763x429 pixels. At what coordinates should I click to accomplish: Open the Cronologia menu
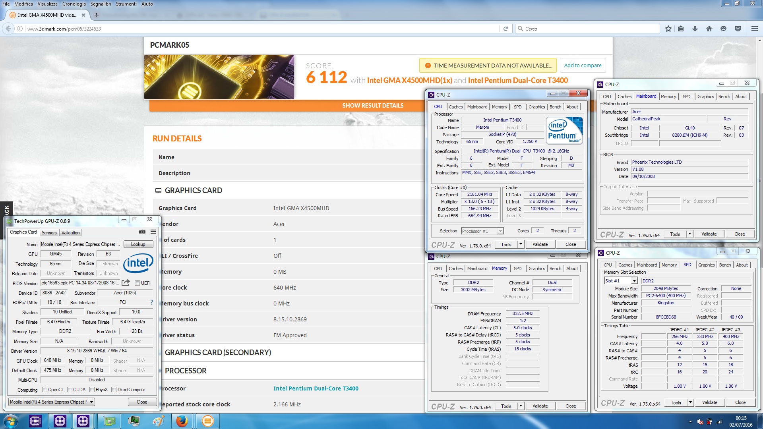pyautogui.click(x=74, y=4)
